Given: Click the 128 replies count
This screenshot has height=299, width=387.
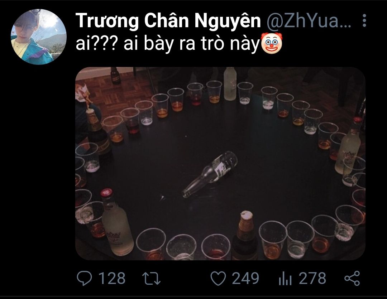Looking at the screenshot, I should click(112, 278).
